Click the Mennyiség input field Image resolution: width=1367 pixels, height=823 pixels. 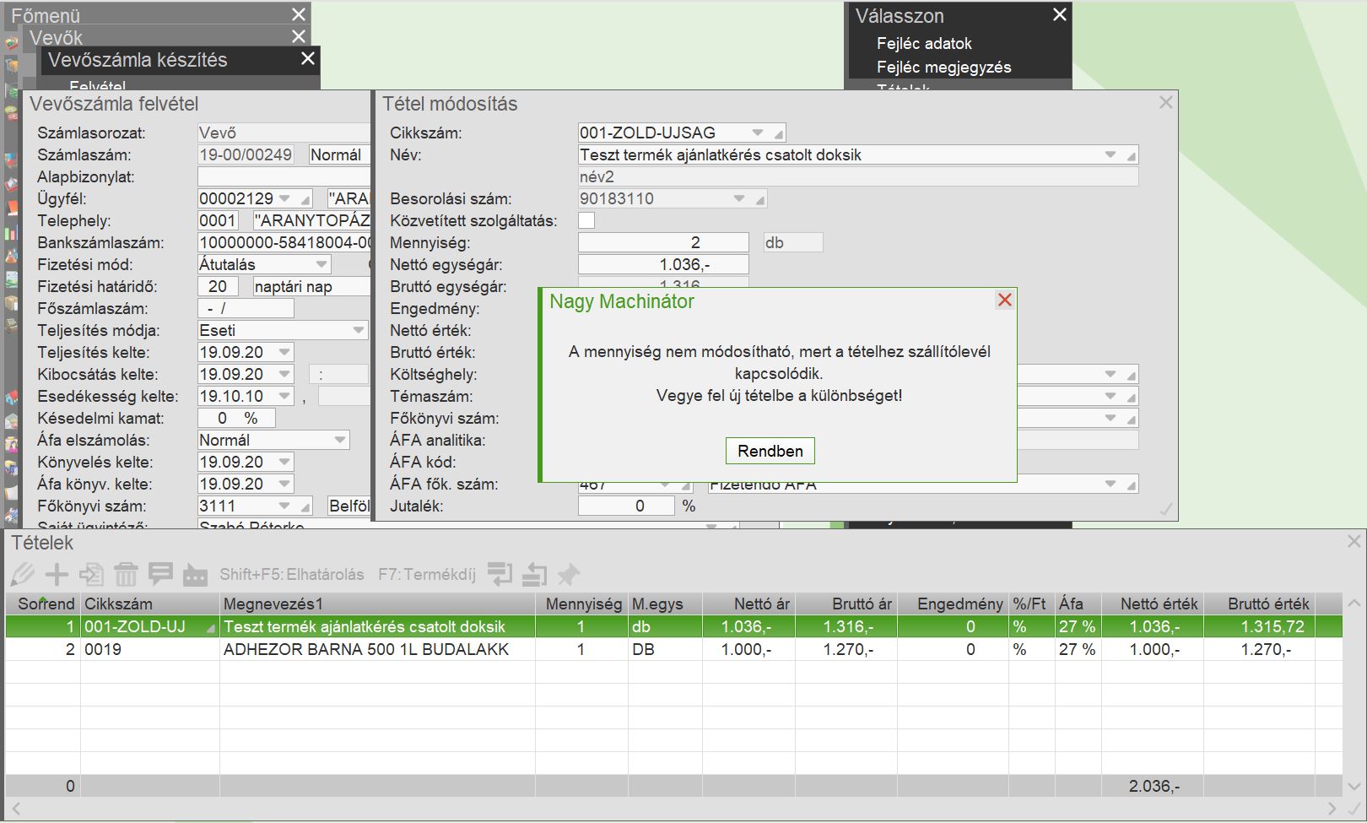[663, 243]
